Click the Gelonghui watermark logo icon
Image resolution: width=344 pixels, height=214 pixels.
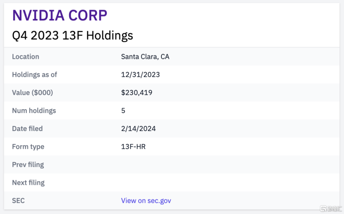pyautogui.click(x=324, y=209)
